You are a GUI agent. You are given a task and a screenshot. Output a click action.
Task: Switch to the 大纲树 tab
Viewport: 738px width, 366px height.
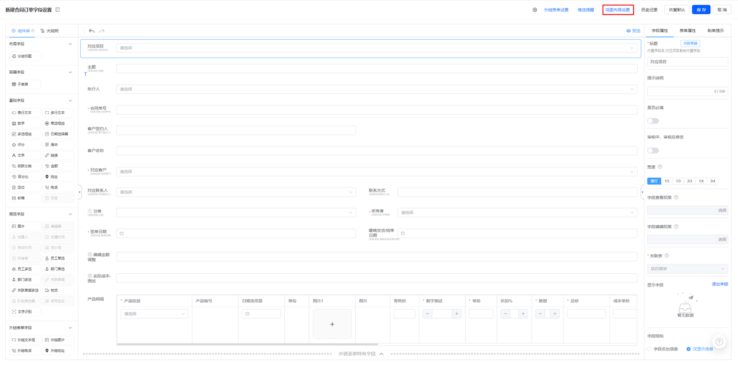[x=50, y=31]
